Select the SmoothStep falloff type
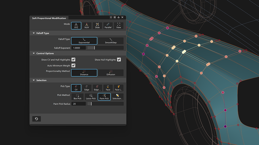This screenshot has height=145, width=259. 111,41
